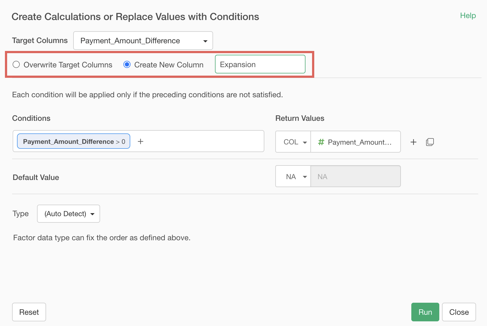Open the Help link
The image size is (487, 326).
tap(468, 16)
